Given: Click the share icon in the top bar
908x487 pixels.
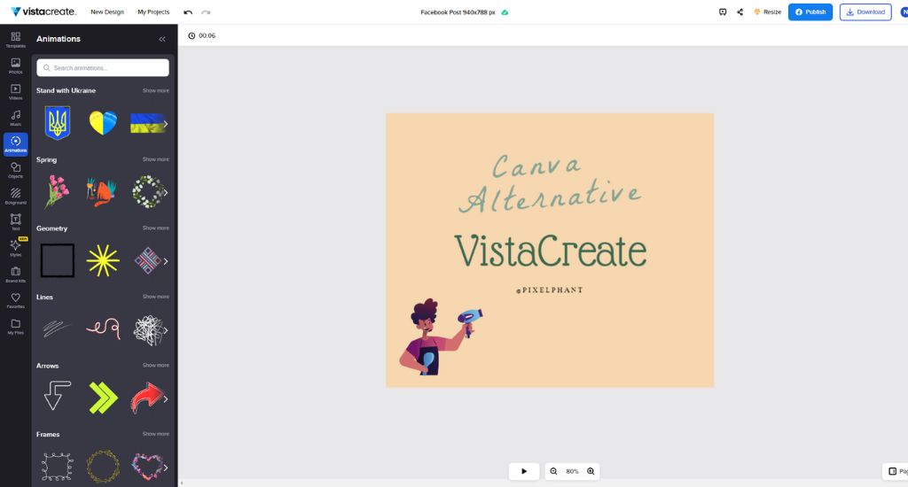Looking at the screenshot, I should tap(740, 12).
